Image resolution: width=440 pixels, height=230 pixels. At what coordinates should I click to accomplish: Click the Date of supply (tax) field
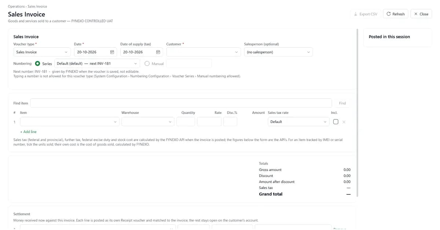pos(142,52)
